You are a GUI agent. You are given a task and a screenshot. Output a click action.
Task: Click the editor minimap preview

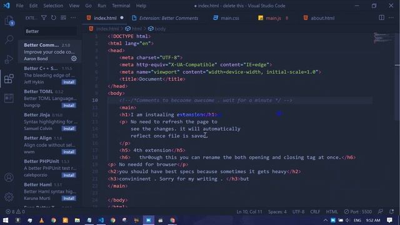(x=384, y=37)
